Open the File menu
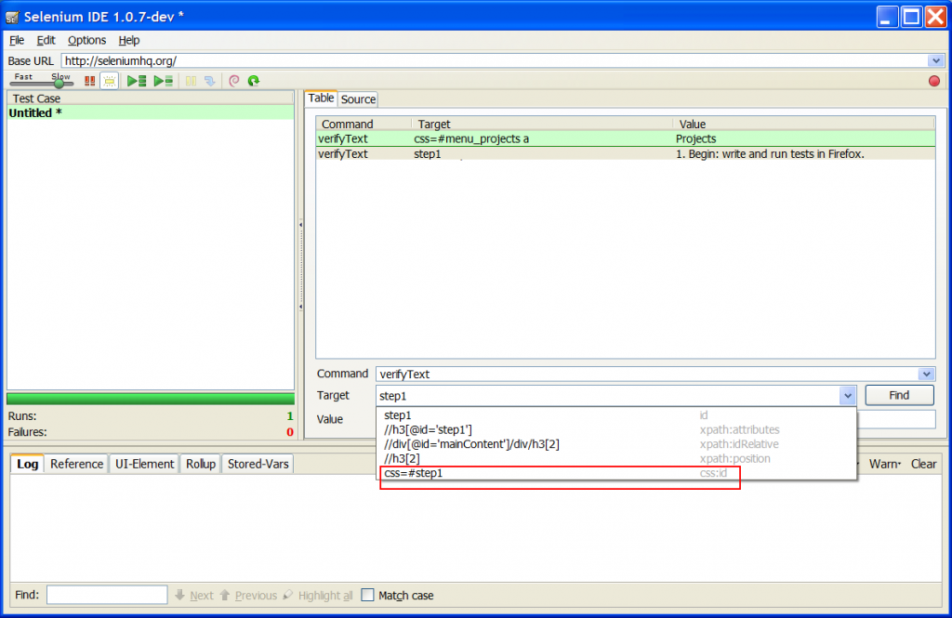This screenshot has width=952, height=618. pos(17,40)
